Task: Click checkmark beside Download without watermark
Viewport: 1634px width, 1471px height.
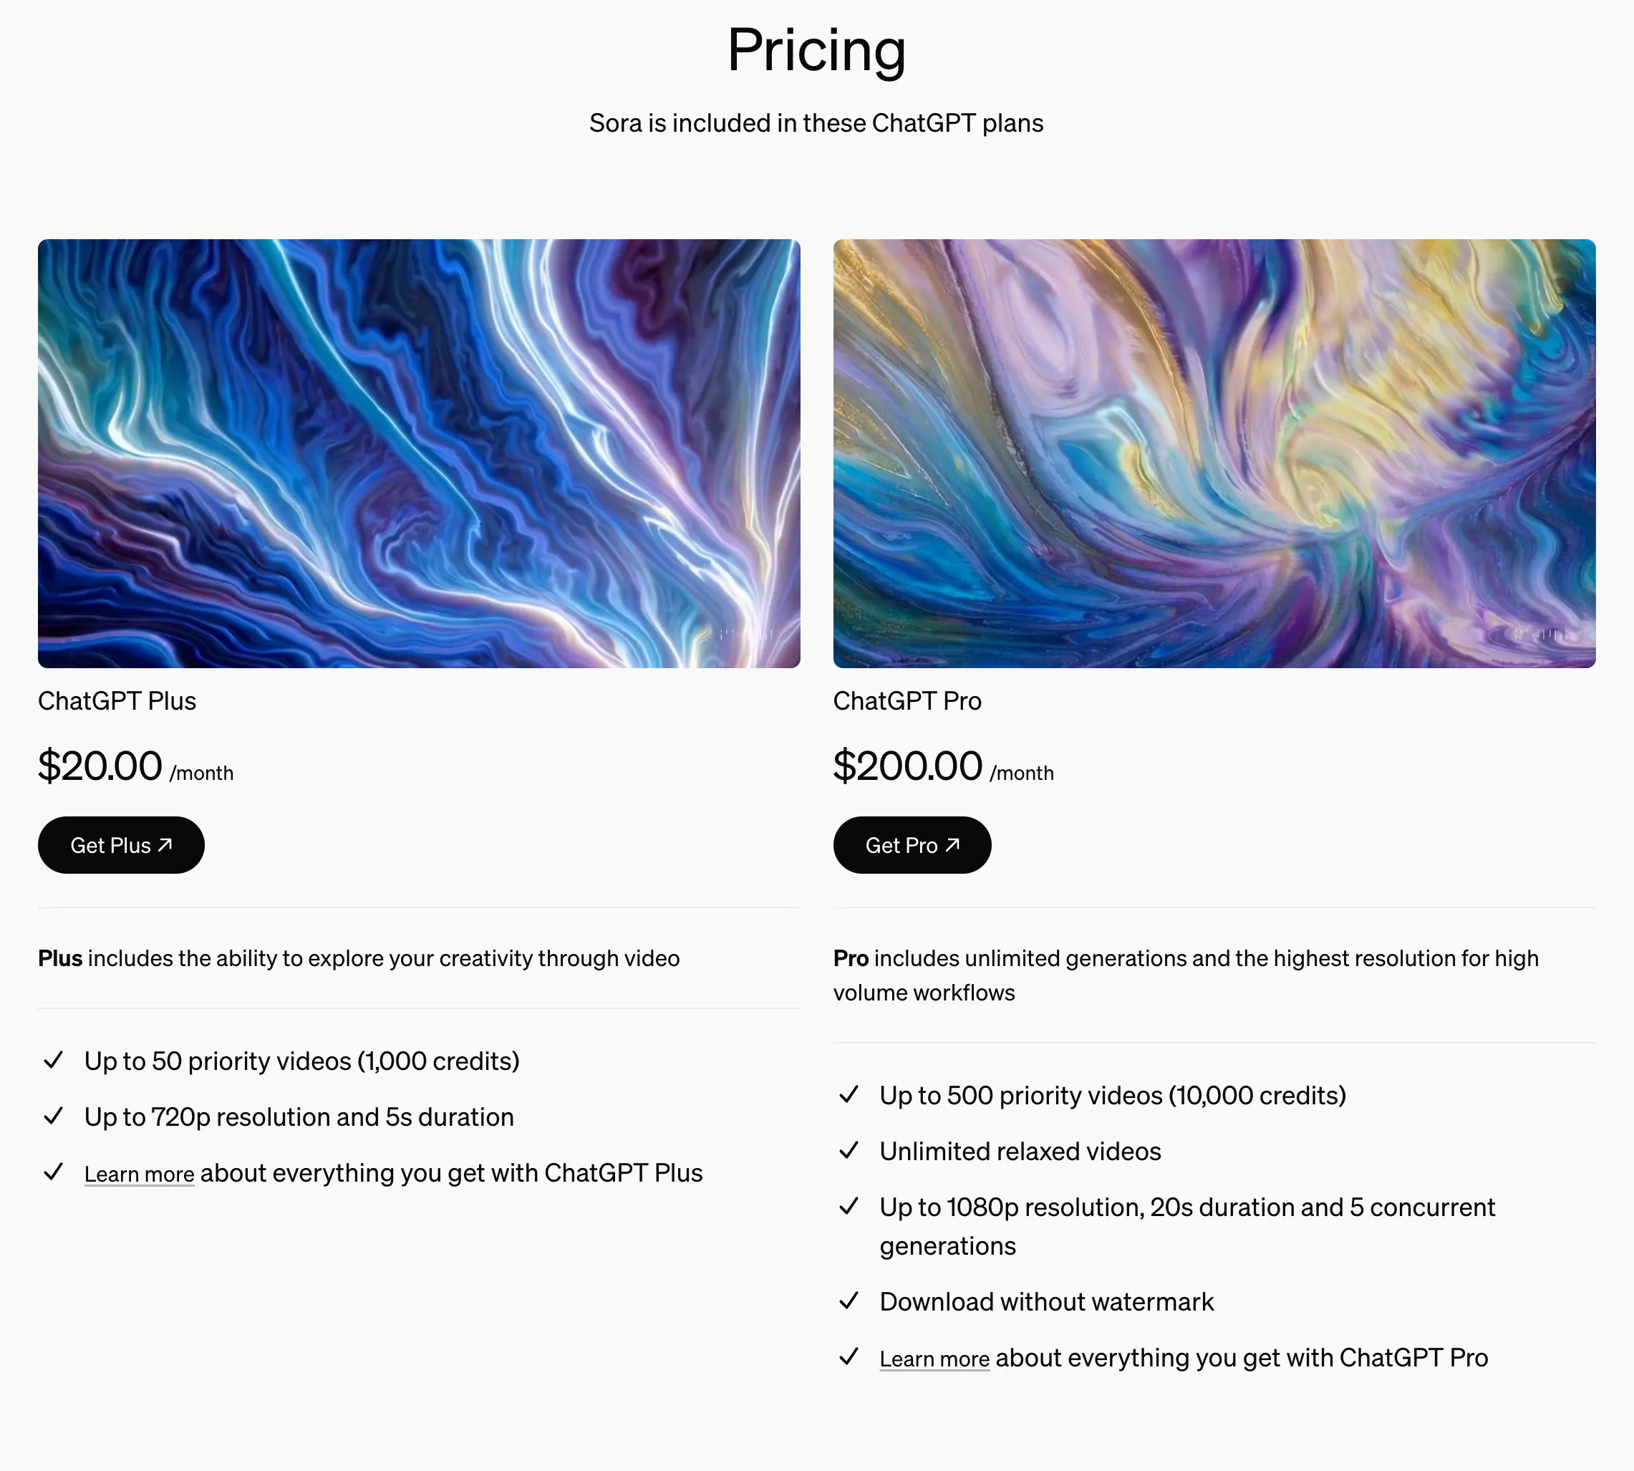Action: coord(849,1301)
